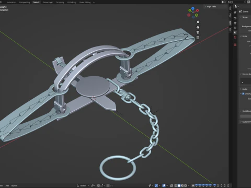The height and width of the screenshot is (188, 251).
Task: Click the Rigid Body World add button
Action: pos(246,116)
